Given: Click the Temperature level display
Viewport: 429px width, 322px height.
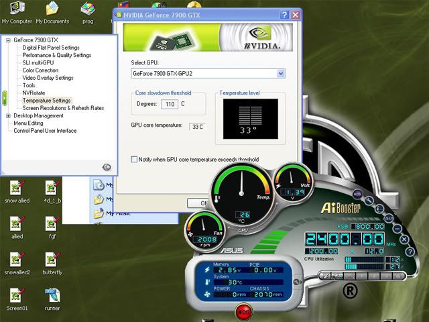Looking at the screenshot, I should (x=251, y=119).
